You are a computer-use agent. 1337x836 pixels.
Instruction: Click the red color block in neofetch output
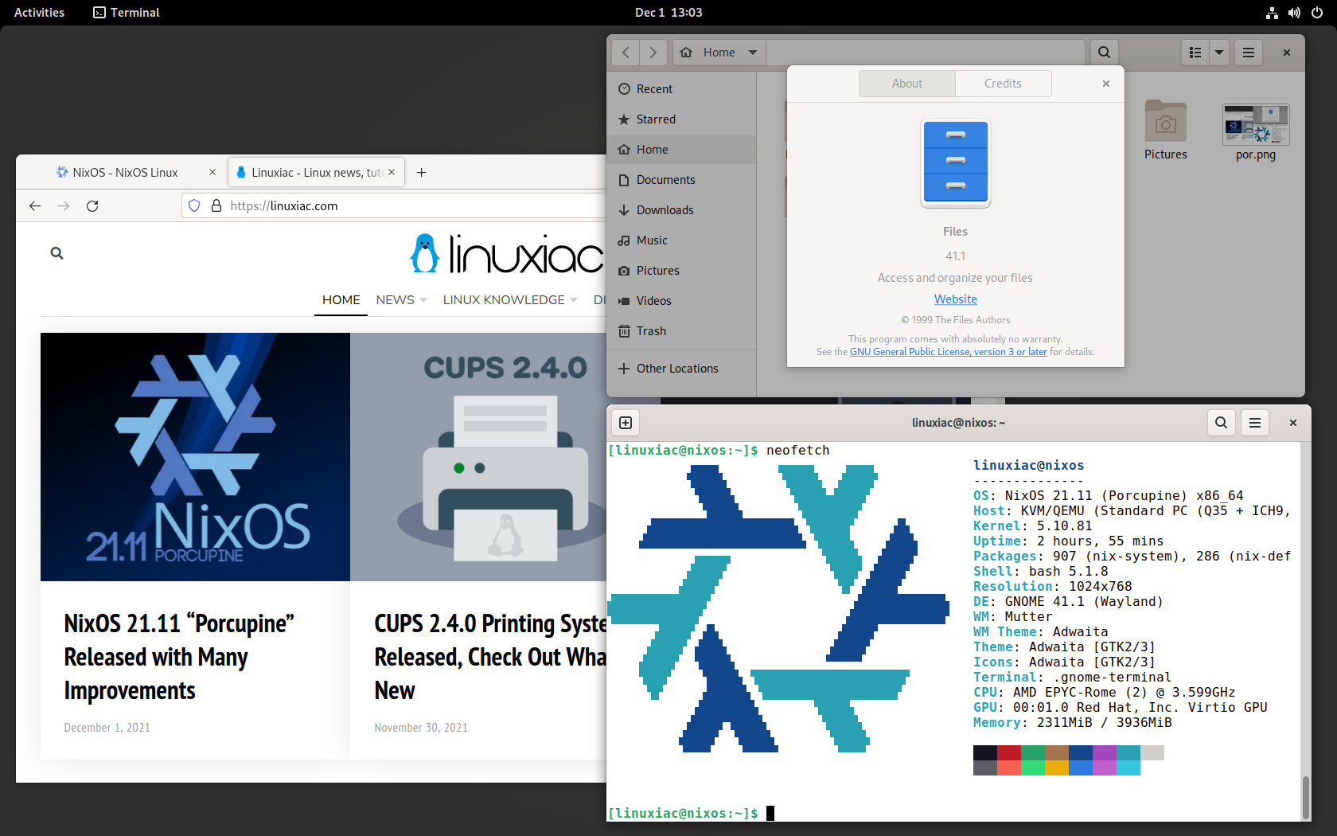pos(1009,753)
